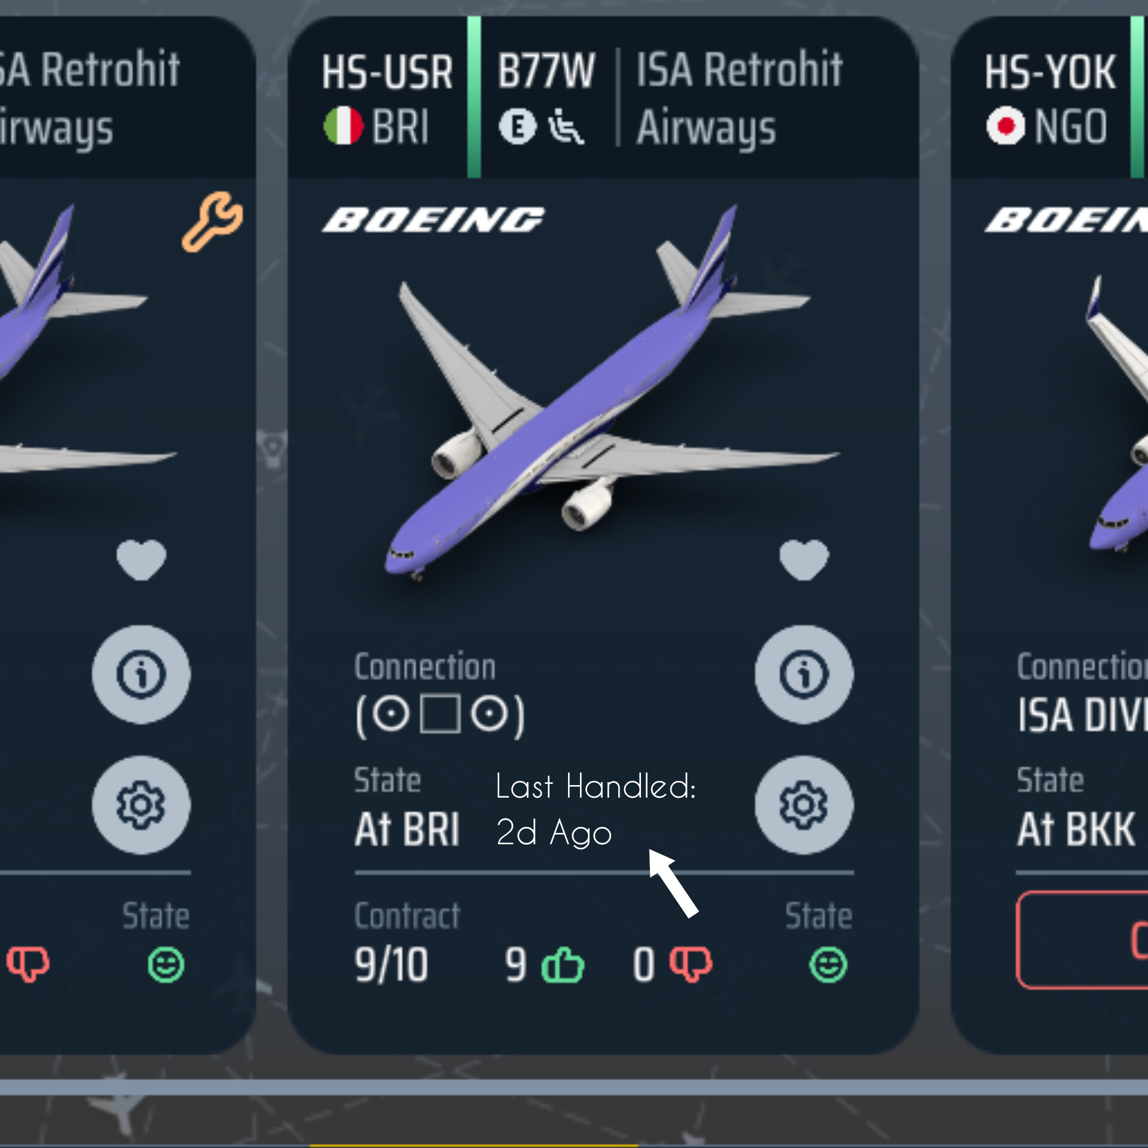Click the Japan flag next to NGO
Screen dimensions: 1148x1148
[1006, 126]
